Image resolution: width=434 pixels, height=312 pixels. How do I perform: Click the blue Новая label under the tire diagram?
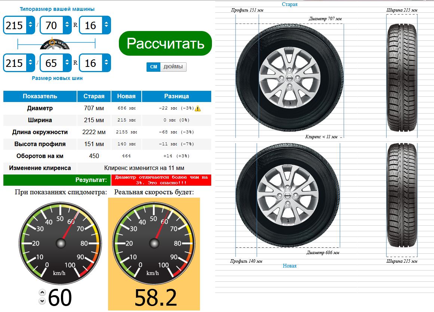[x=290, y=266]
